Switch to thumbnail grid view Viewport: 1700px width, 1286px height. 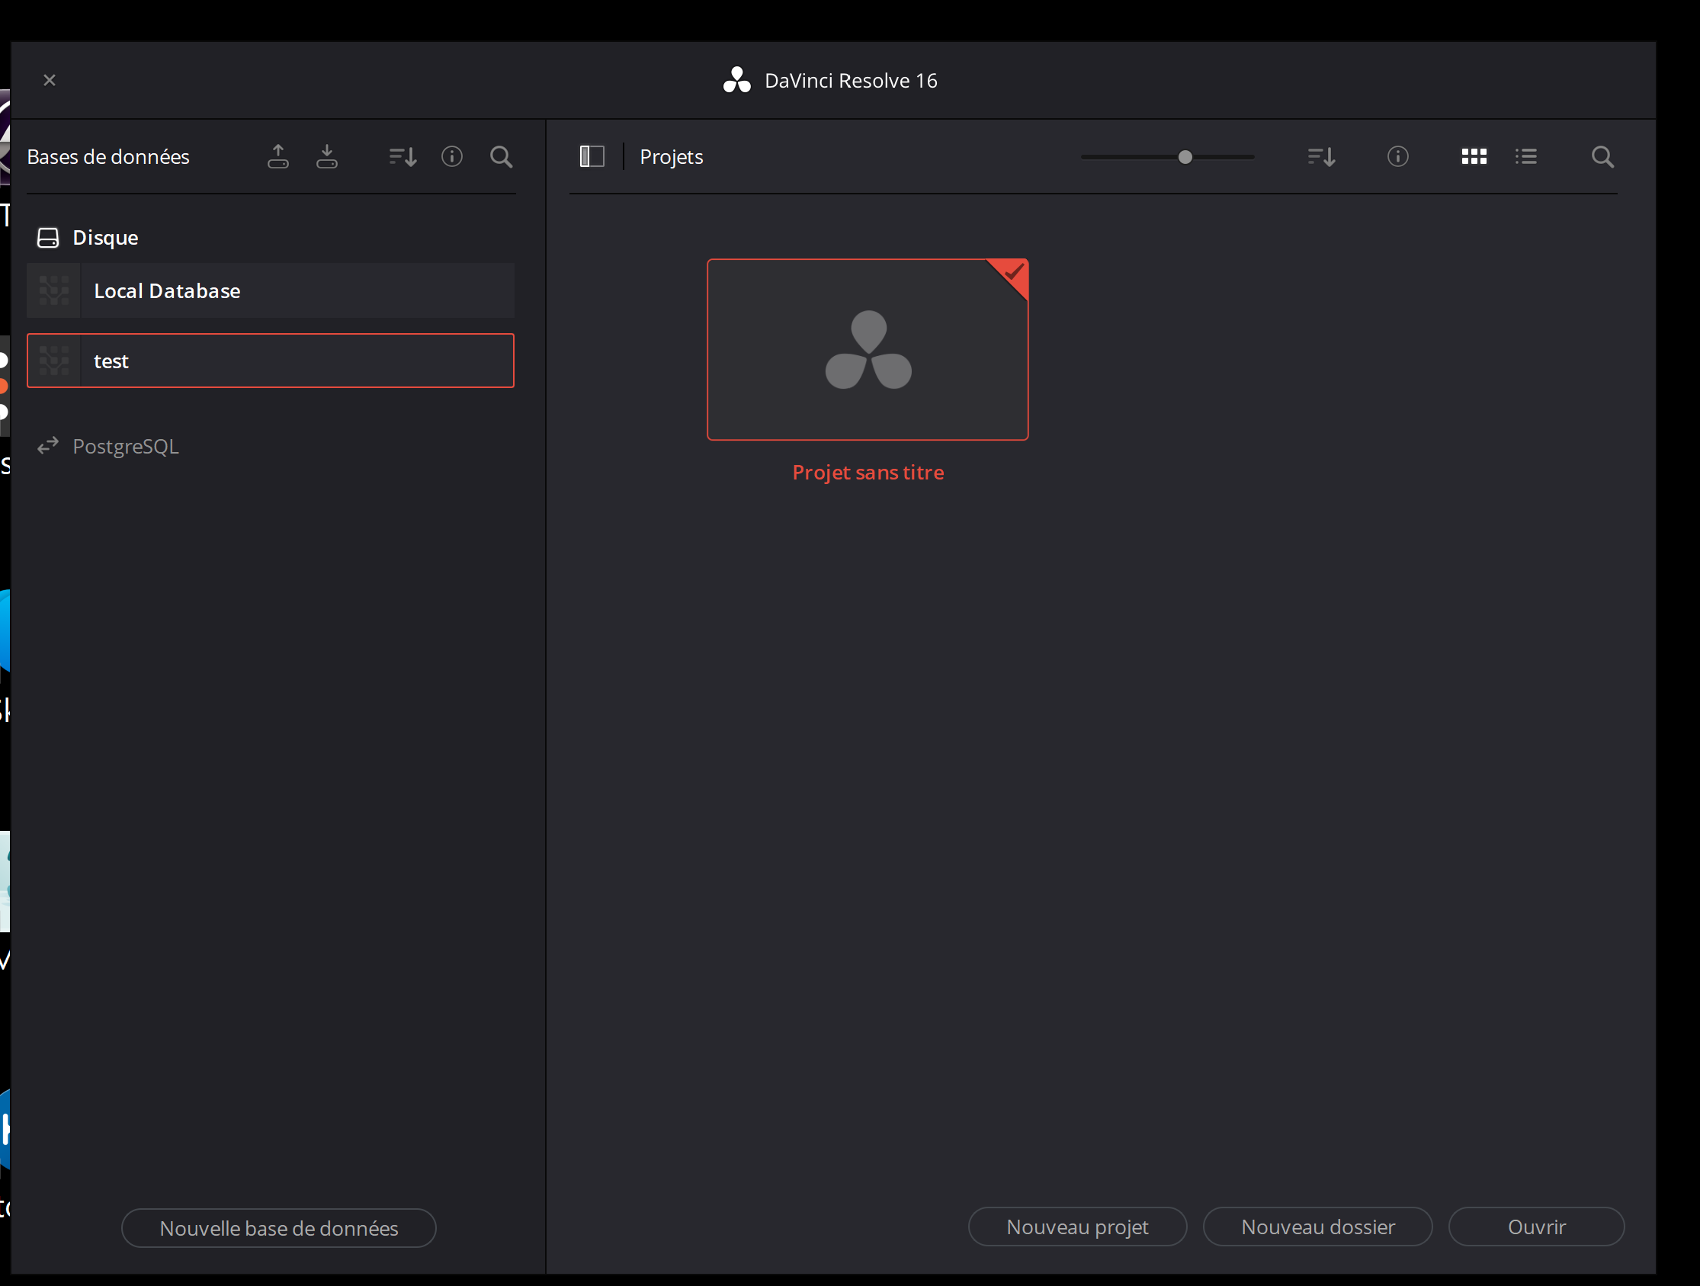1474,157
